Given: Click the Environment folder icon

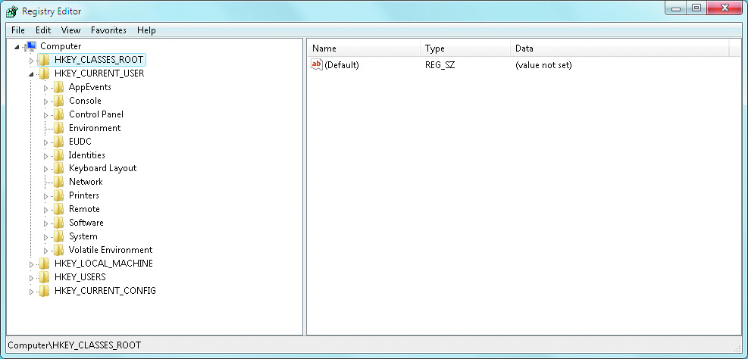Looking at the screenshot, I should click(x=58, y=128).
